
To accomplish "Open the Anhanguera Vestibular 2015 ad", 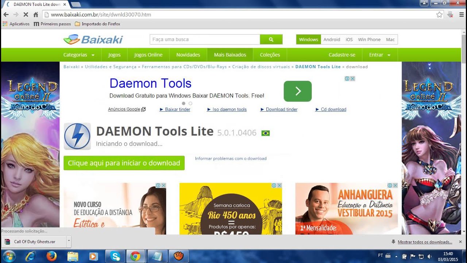I will click(347, 209).
